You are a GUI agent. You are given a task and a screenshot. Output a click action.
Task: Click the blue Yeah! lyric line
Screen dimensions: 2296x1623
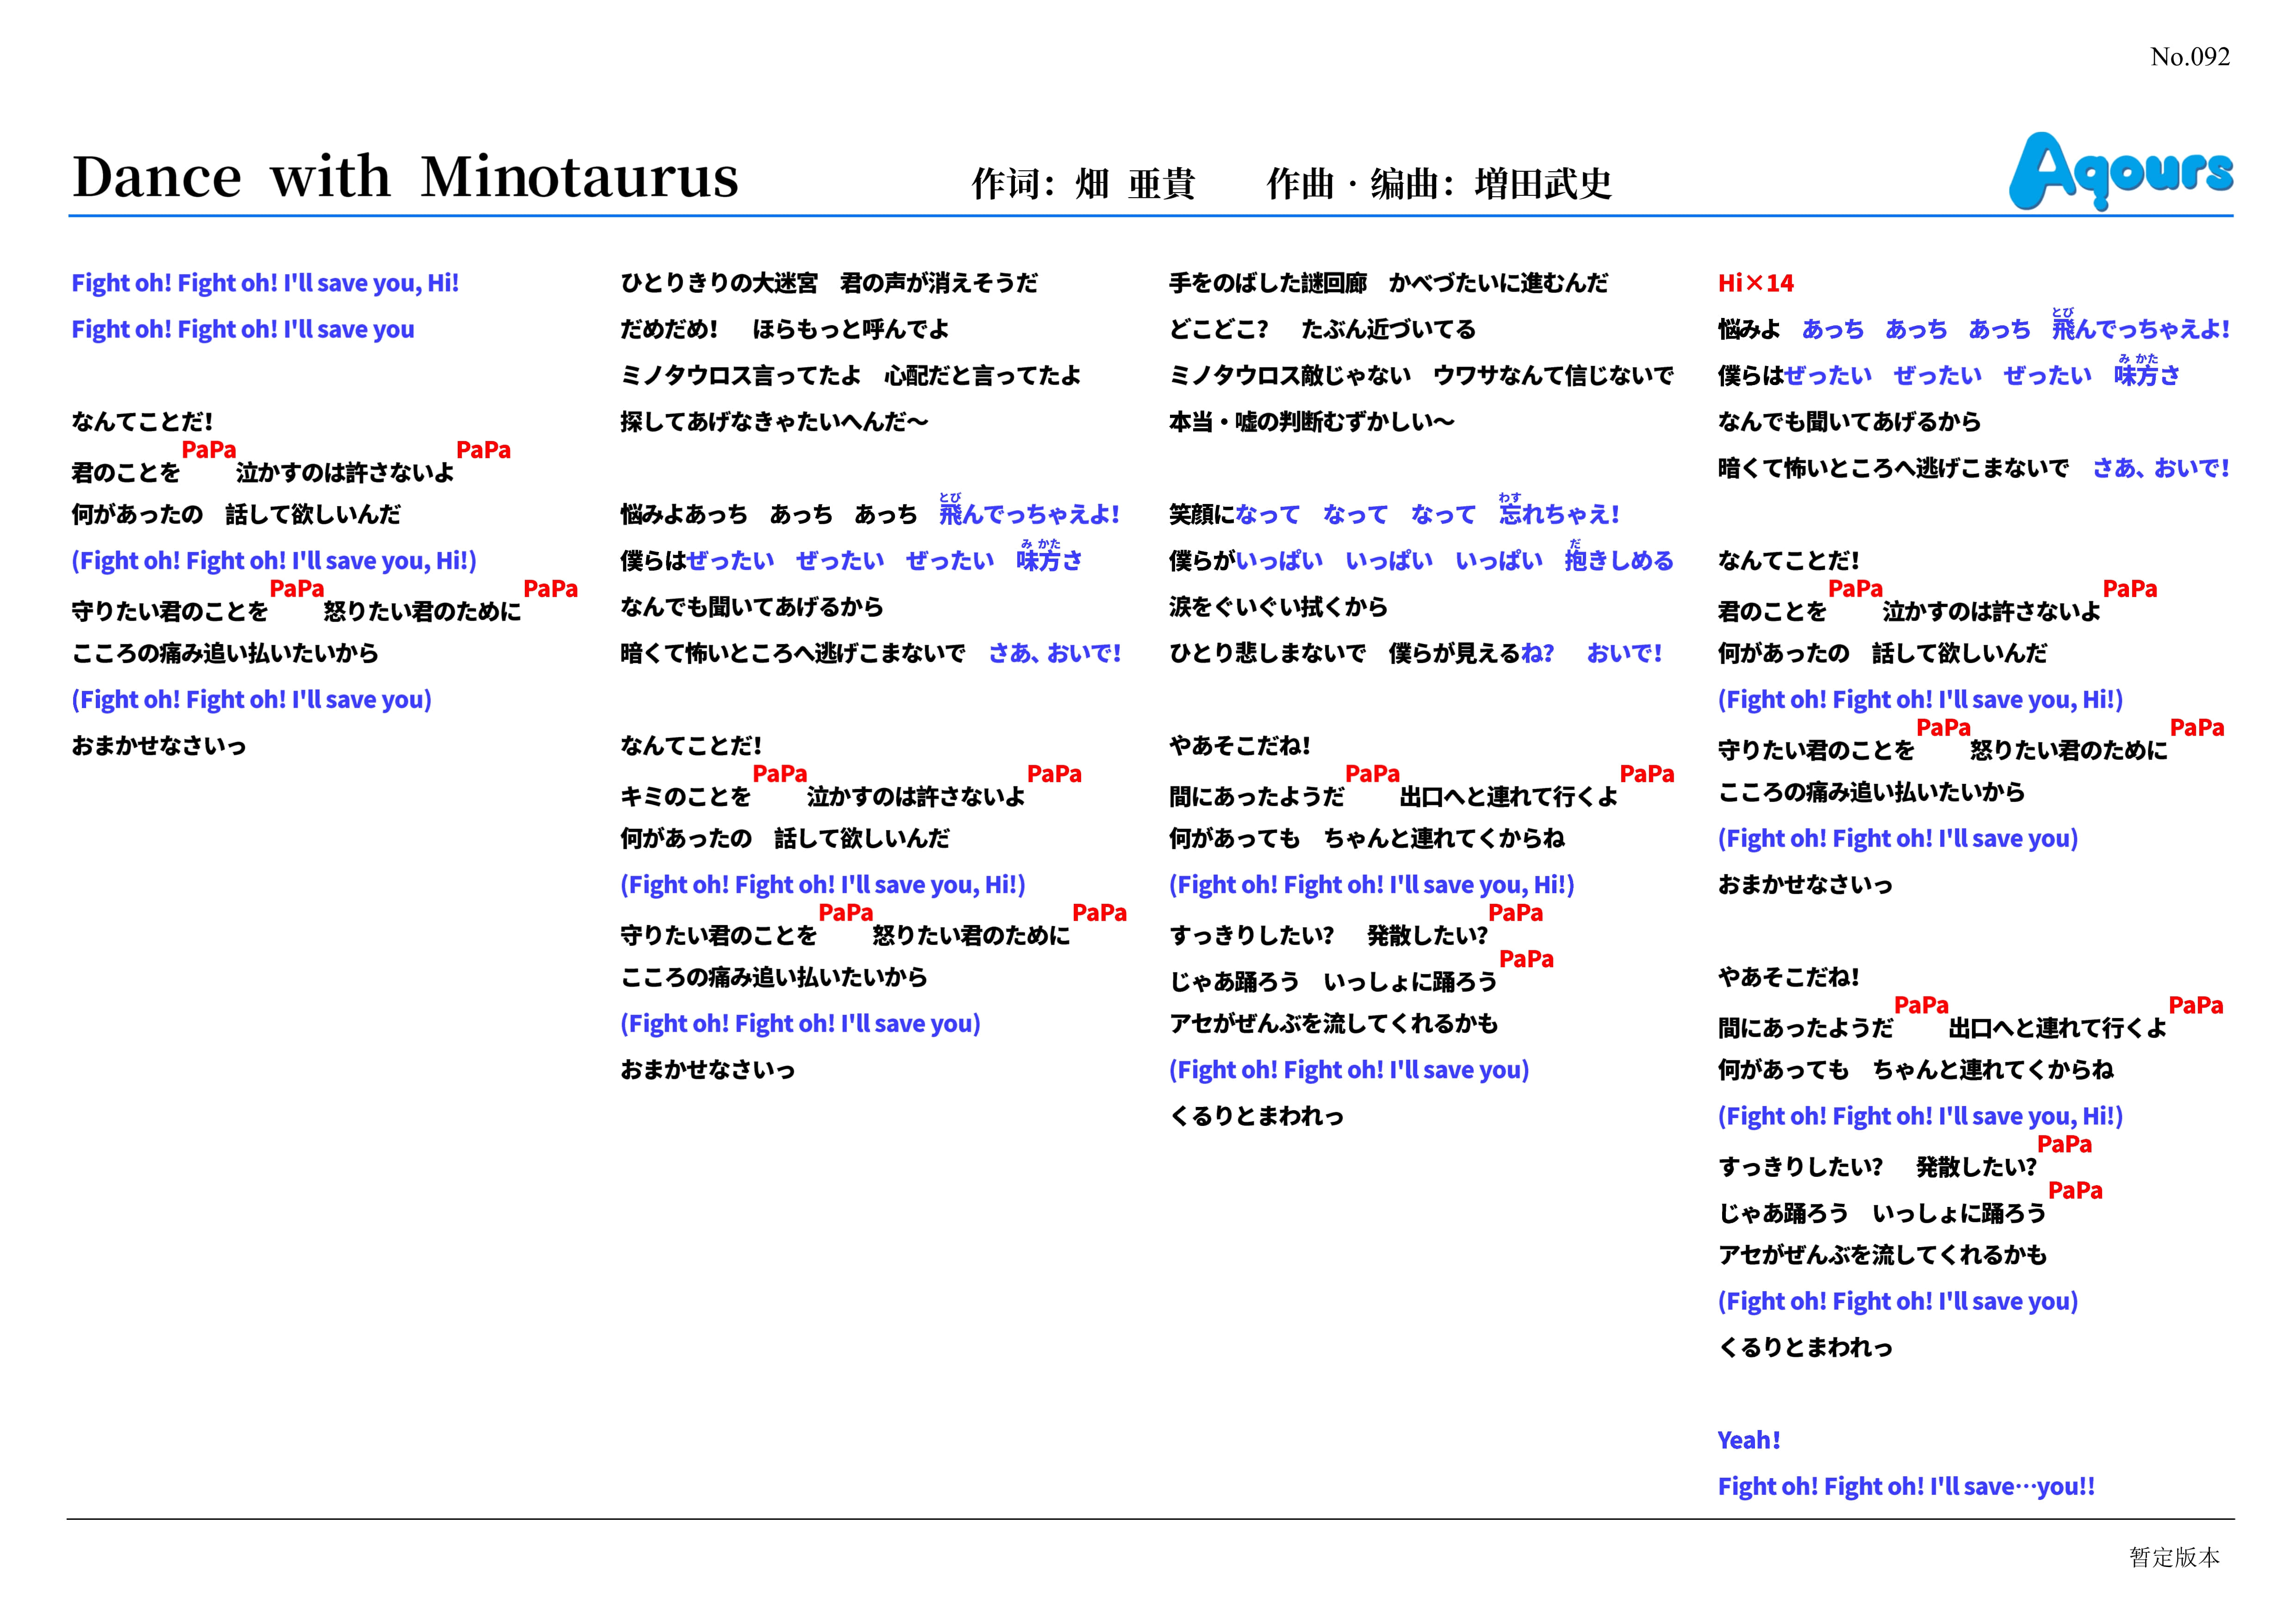1748,1440
